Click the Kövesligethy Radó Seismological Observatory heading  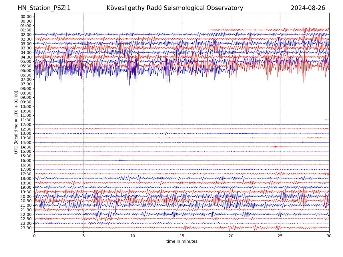[175, 8]
